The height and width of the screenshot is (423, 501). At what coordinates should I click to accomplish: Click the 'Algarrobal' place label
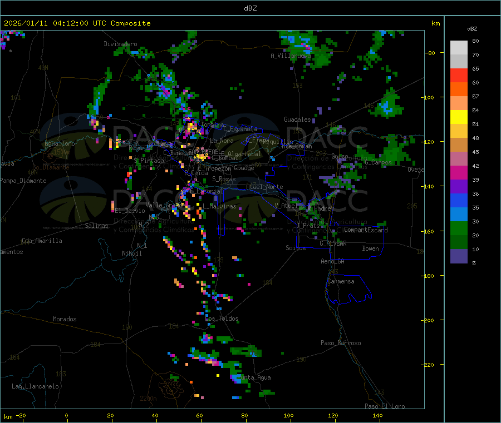tap(244, 154)
